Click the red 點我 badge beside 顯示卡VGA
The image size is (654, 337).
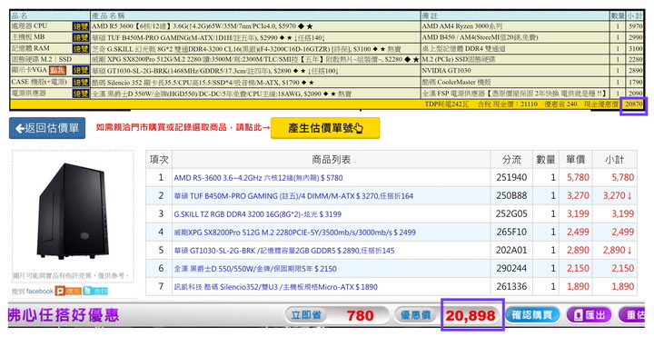[58, 71]
